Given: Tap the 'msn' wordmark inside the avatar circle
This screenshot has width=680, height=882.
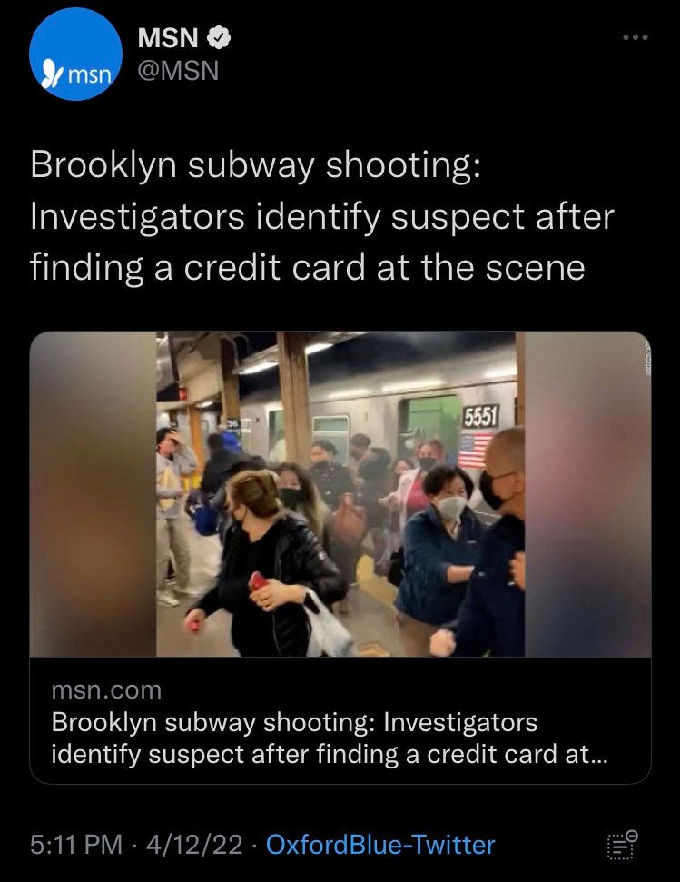Looking at the screenshot, I should [89, 75].
